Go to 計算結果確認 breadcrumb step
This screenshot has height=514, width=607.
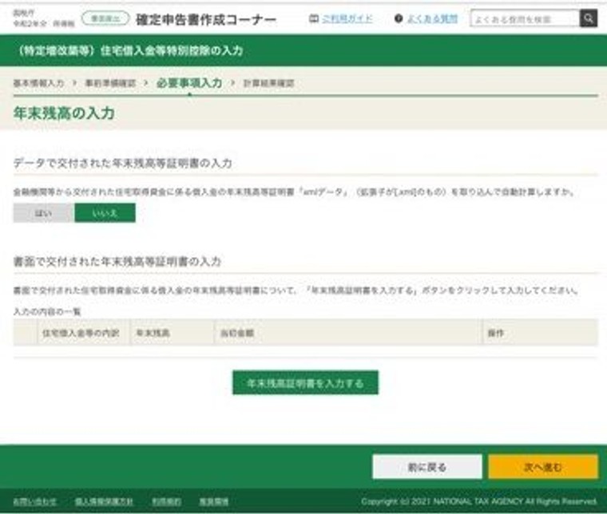[x=268, y=83]
